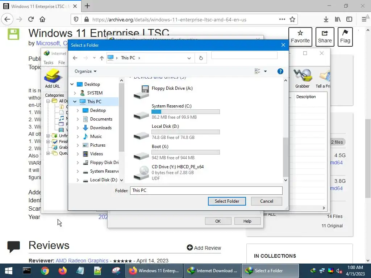Select Local Disk (D:) in drives list
The width and height of the screenshot is (371, 278).
[x=176, y=132]
